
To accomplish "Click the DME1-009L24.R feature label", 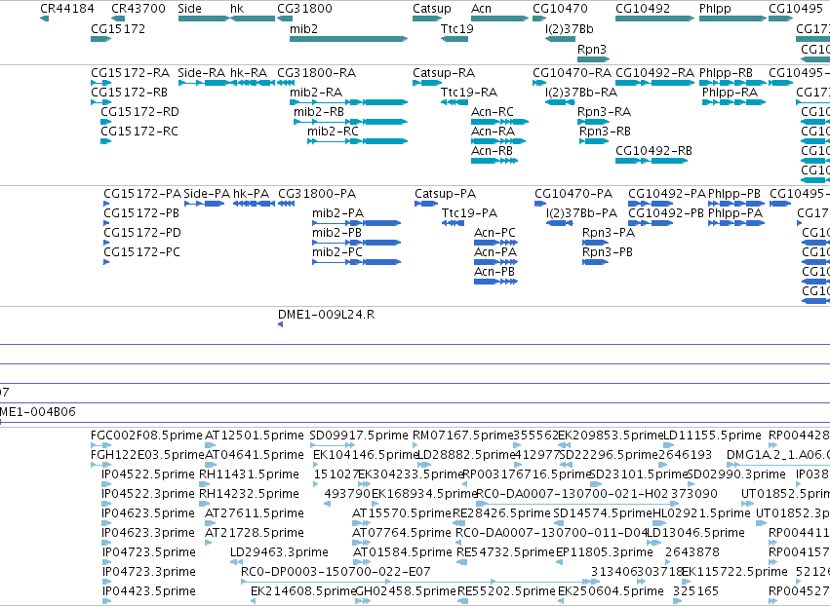I will pyautogui.click(x=326, y=314).
